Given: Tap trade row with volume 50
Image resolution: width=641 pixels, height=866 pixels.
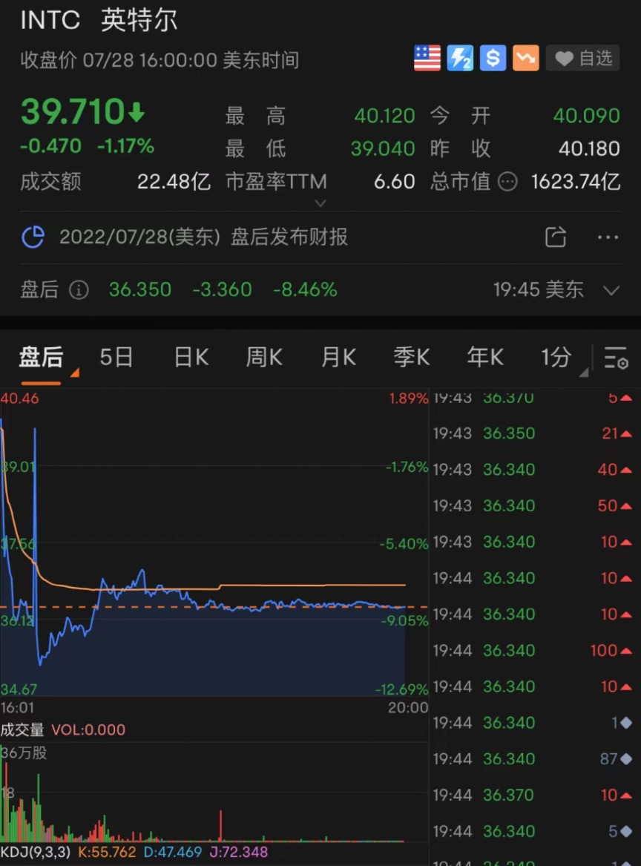Looking at the screenshot, I should click(532, 506).
